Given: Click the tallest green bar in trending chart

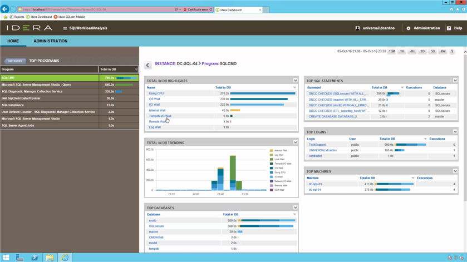Looking at the screenshot, I should (x=233, y=168).
